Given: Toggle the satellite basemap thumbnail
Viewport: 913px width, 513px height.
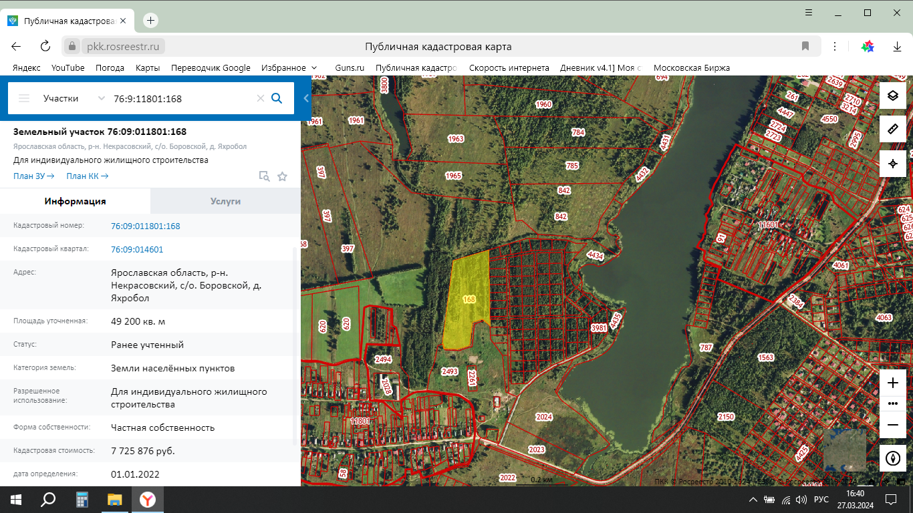Looking at the screenshot, I should [x=844, y=450].
